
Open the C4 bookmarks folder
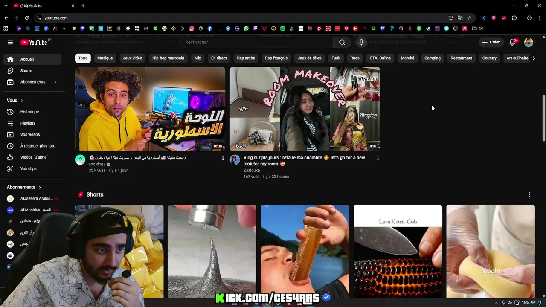pos(478,29)
